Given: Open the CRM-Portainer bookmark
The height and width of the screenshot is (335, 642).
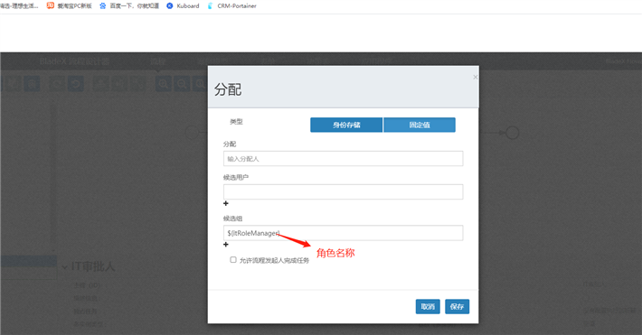Looking at the screenshot, I should (x=232, y=5).
